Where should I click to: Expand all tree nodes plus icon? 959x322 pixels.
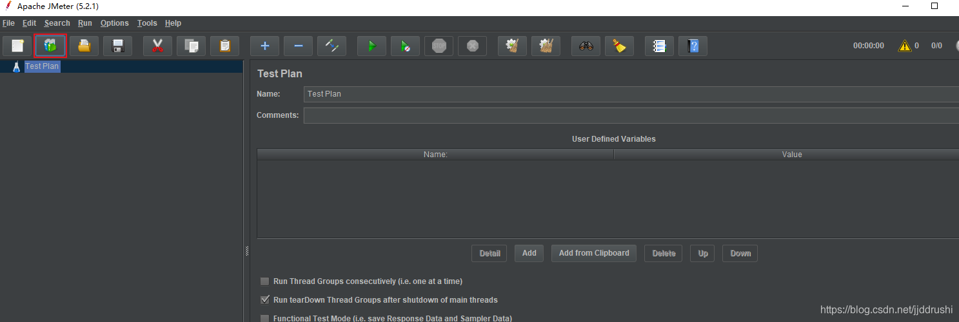(x=264, y=46)
